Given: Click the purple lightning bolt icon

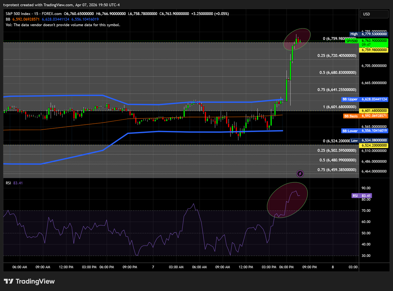Looking at the screenshot, I should coord(300,174).
